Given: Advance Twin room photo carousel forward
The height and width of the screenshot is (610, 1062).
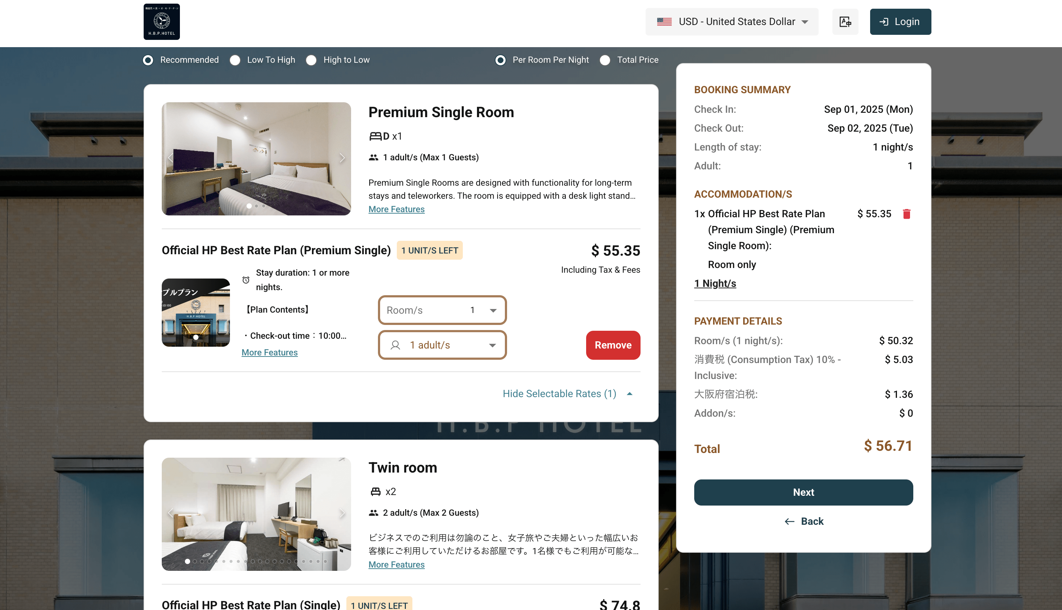Looking at the screenshot, I should (342, 513).
